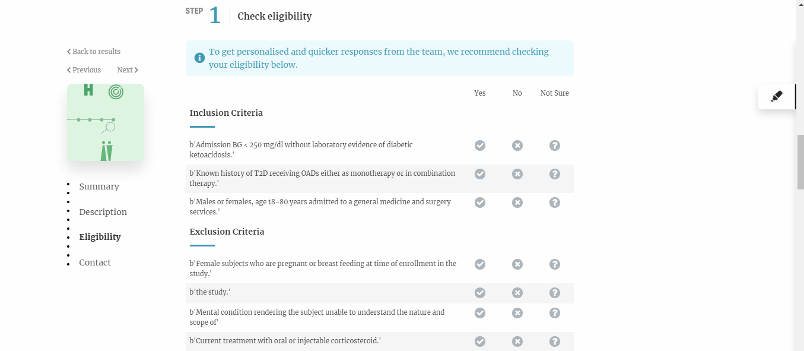804x351 pixels.
Task: Go to the Summary section
Action: click(99, 186)
